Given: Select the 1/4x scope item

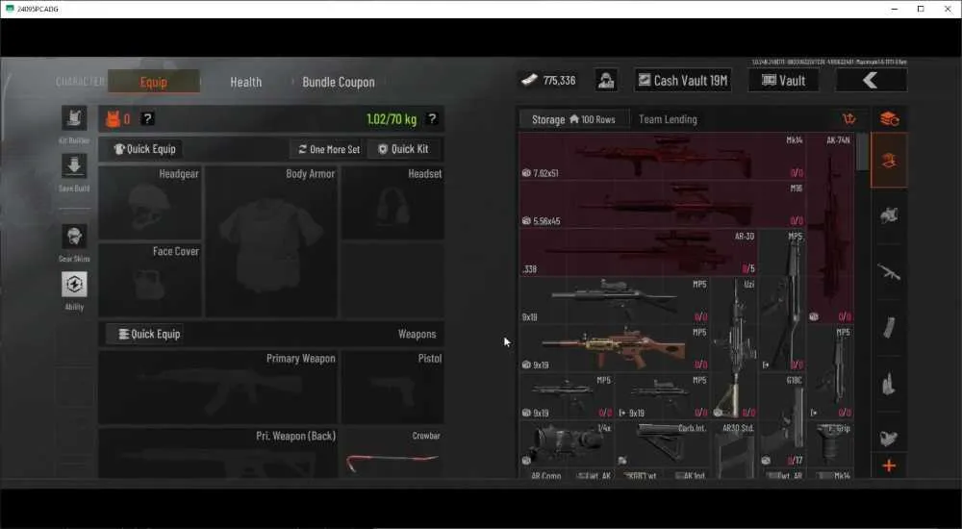Looking at the screenshot, I should pos(567,443).
